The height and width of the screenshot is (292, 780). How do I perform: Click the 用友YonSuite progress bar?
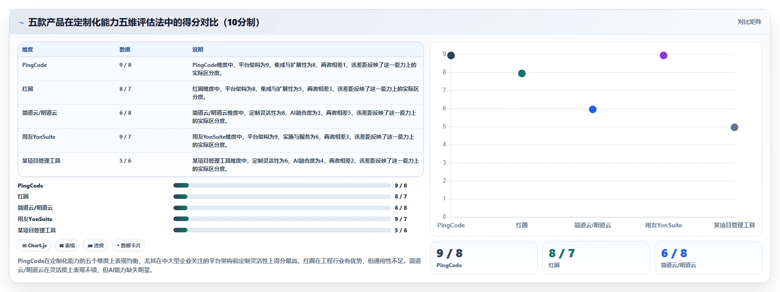coord(282,219)
